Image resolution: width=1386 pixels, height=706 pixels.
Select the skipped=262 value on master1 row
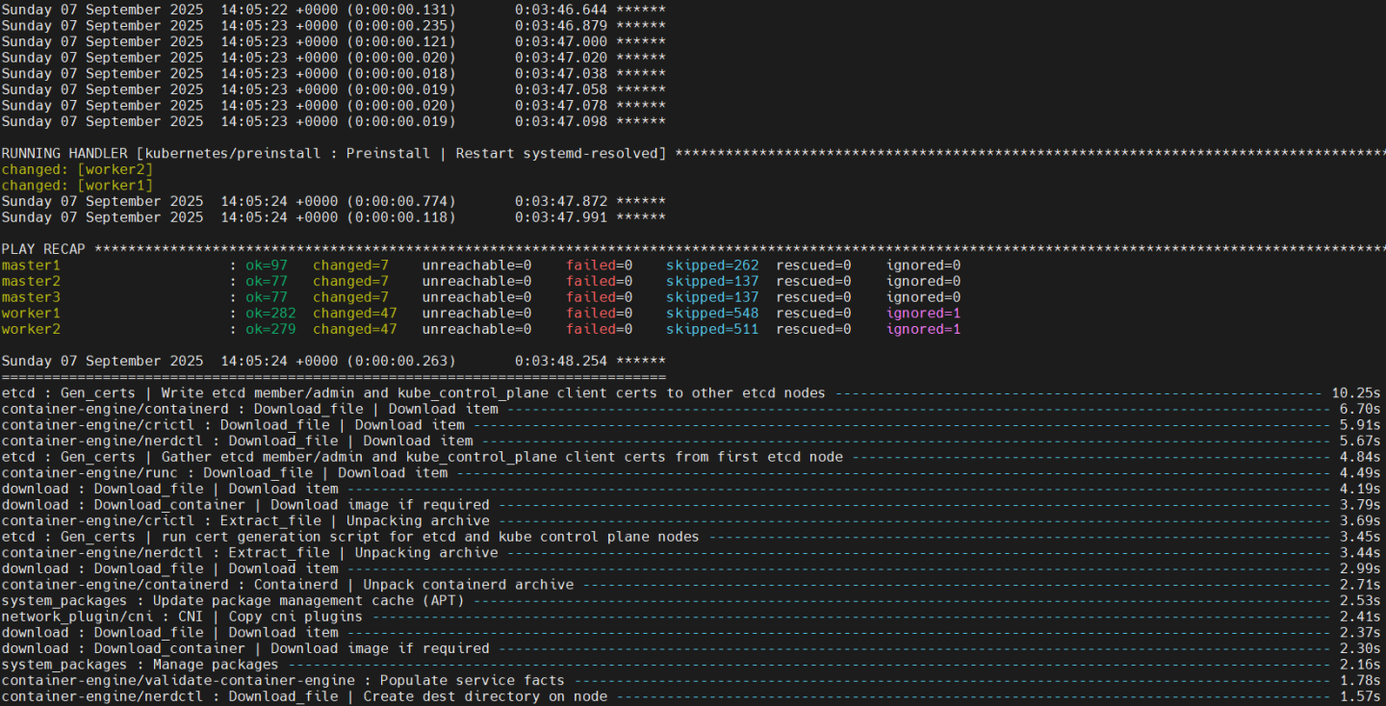point(712,265)
